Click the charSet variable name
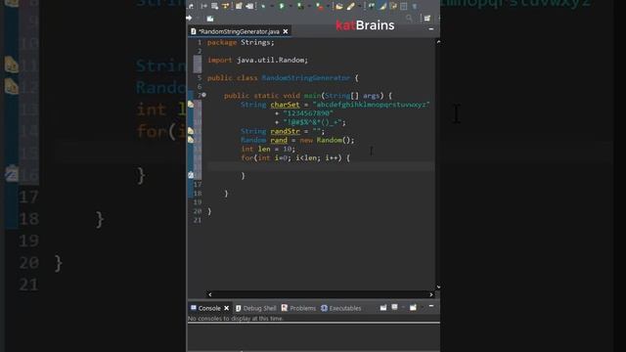 click(285, 105)
